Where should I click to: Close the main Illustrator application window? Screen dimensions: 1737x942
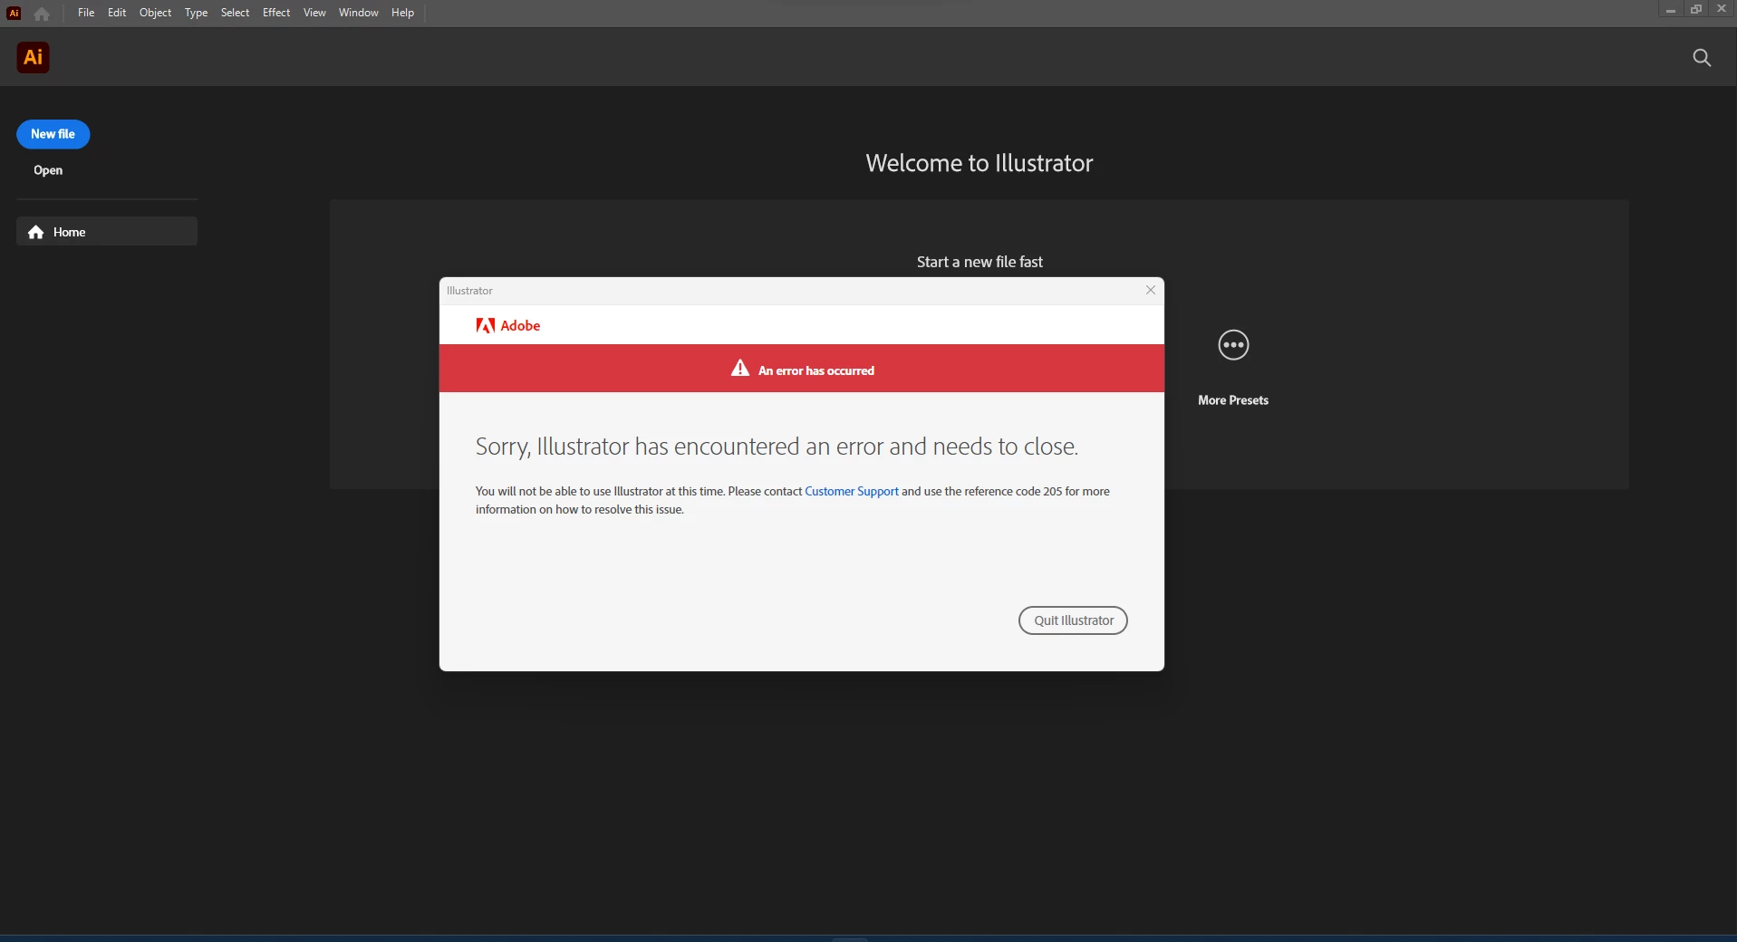[1722, 9]
